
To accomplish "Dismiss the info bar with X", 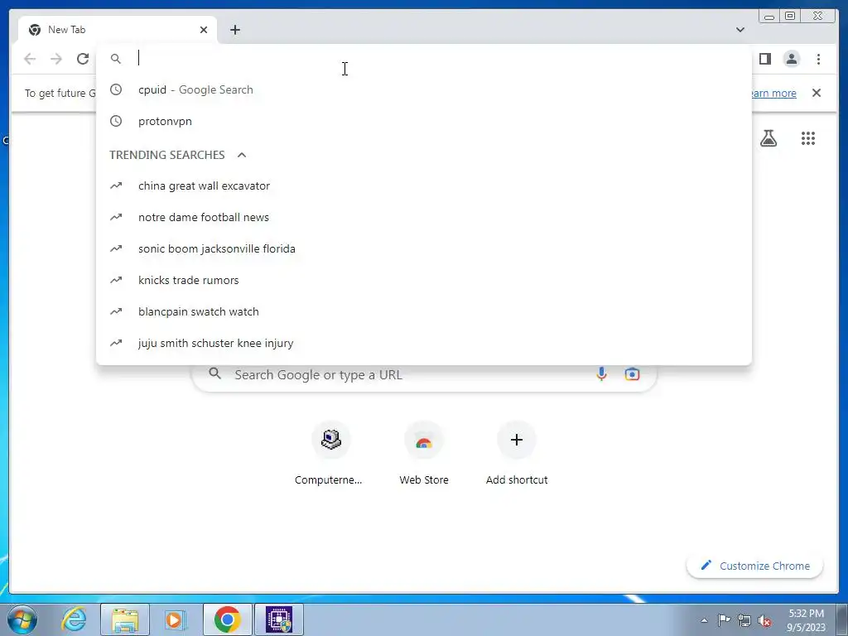I will [x=817, y=93].
